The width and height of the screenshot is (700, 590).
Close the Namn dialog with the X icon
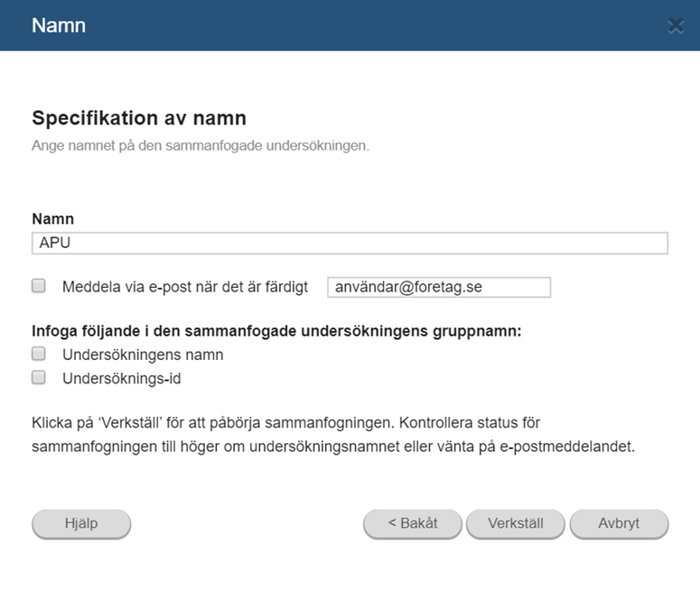(676, 26)
